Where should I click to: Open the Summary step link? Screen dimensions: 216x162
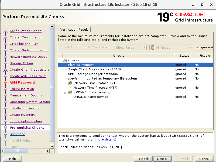pos(17,134)
